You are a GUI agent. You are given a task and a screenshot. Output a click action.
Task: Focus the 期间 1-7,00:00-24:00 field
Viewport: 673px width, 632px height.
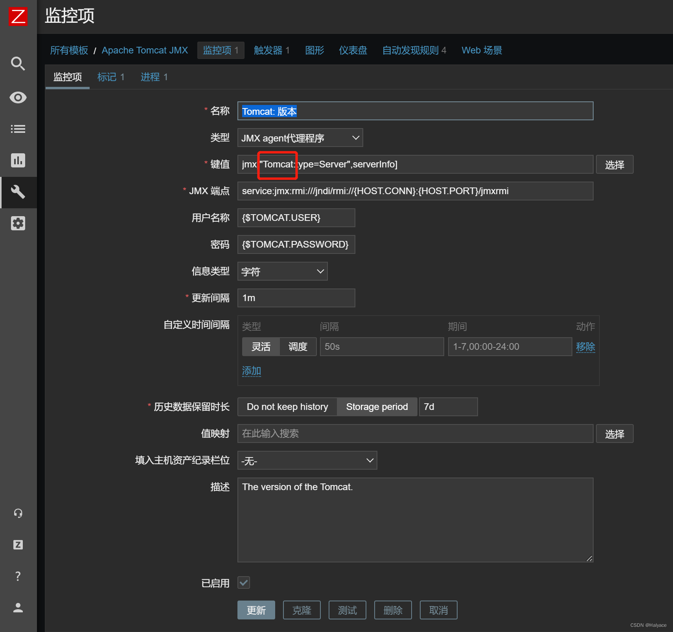pos(510,347)
